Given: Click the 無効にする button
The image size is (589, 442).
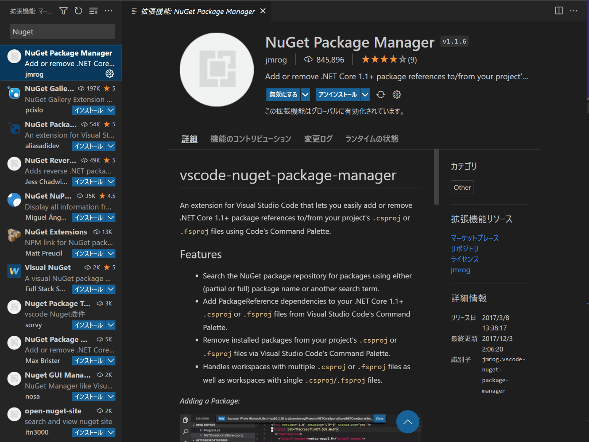Looking at the screenshot, I should (x=284, y=95).
